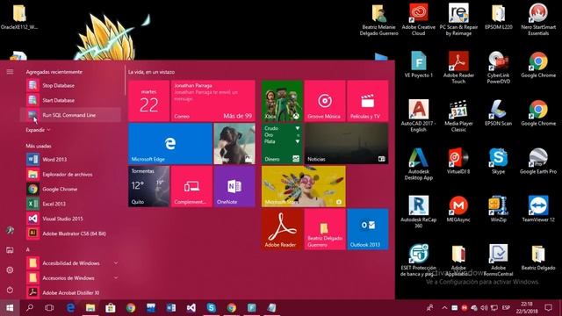Open the taskbar clock showing 22:18
This screenshot has height=316, width=562.
click(527, 308)
